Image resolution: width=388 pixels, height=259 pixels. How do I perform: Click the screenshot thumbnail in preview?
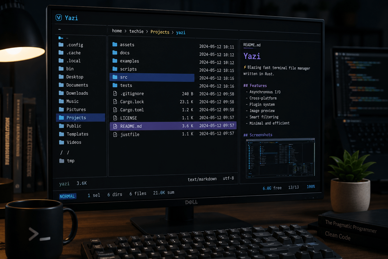point(280,158)
